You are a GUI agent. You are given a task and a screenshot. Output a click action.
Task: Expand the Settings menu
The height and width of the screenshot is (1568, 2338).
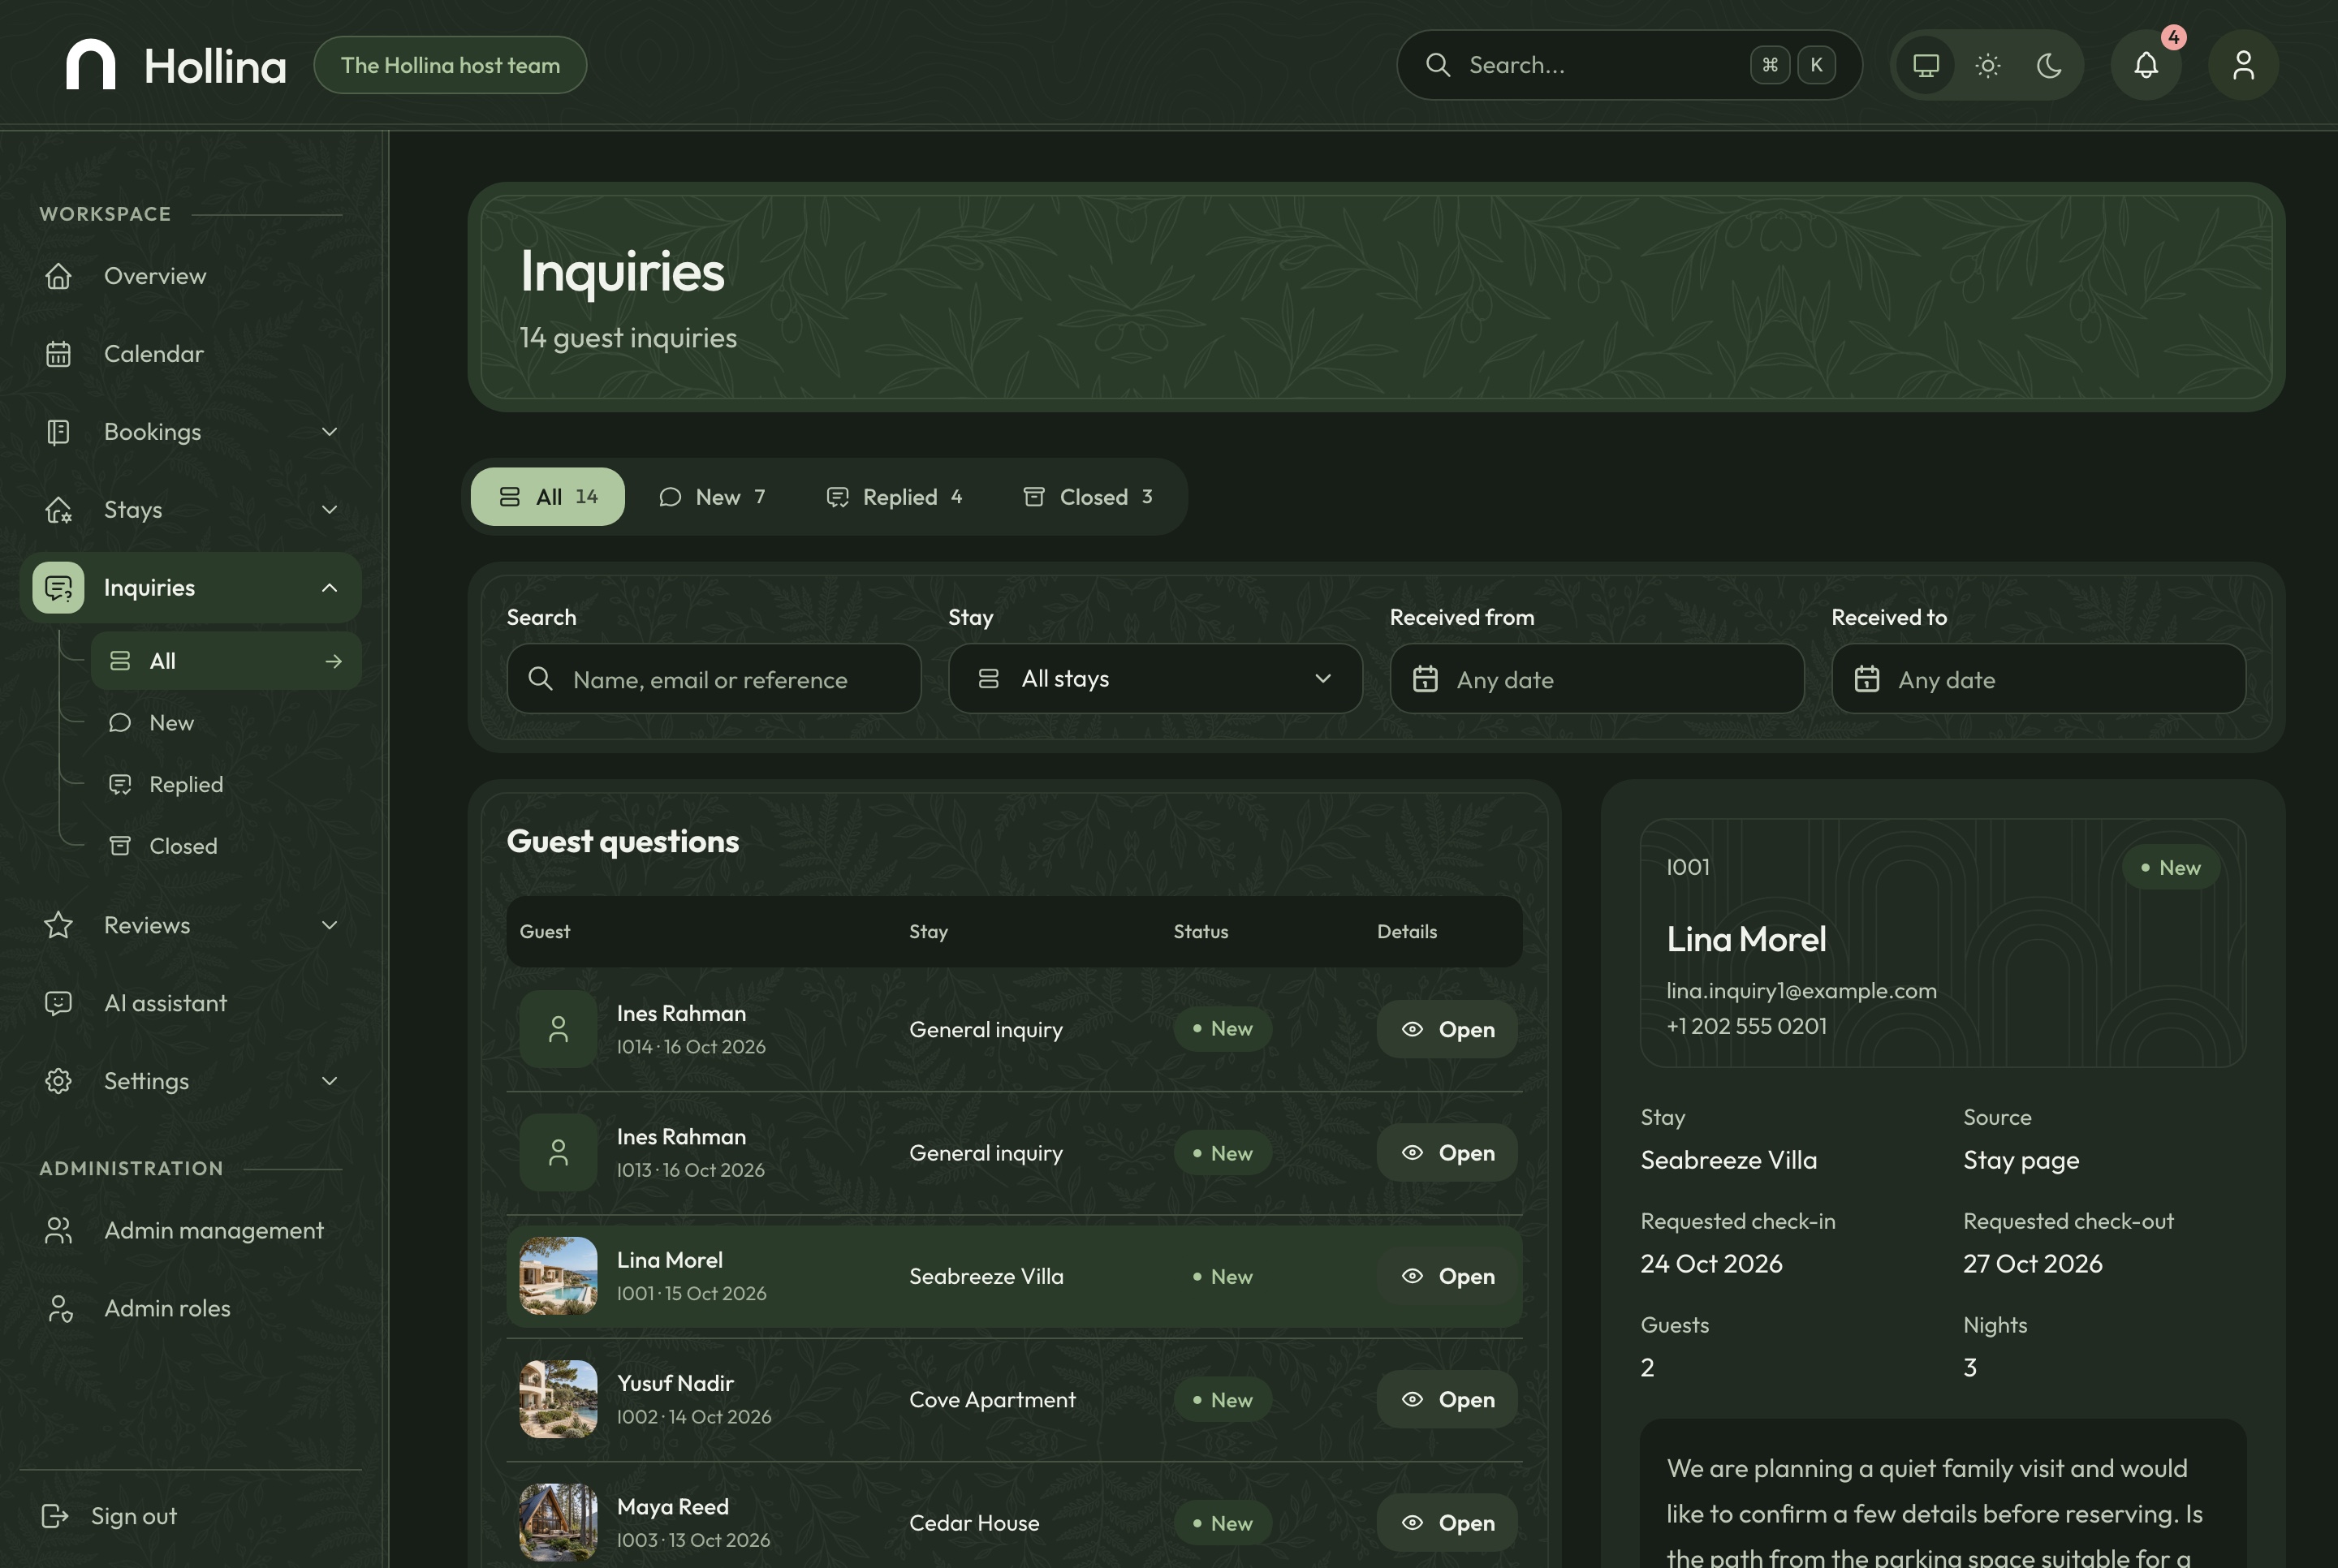(190, 1081)
